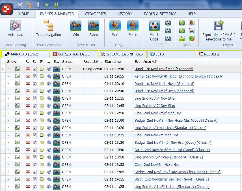Sort by the Start time column header
The height and width of the screenshot is (191, 242).
pyautogui.click(x=118, y=62)
